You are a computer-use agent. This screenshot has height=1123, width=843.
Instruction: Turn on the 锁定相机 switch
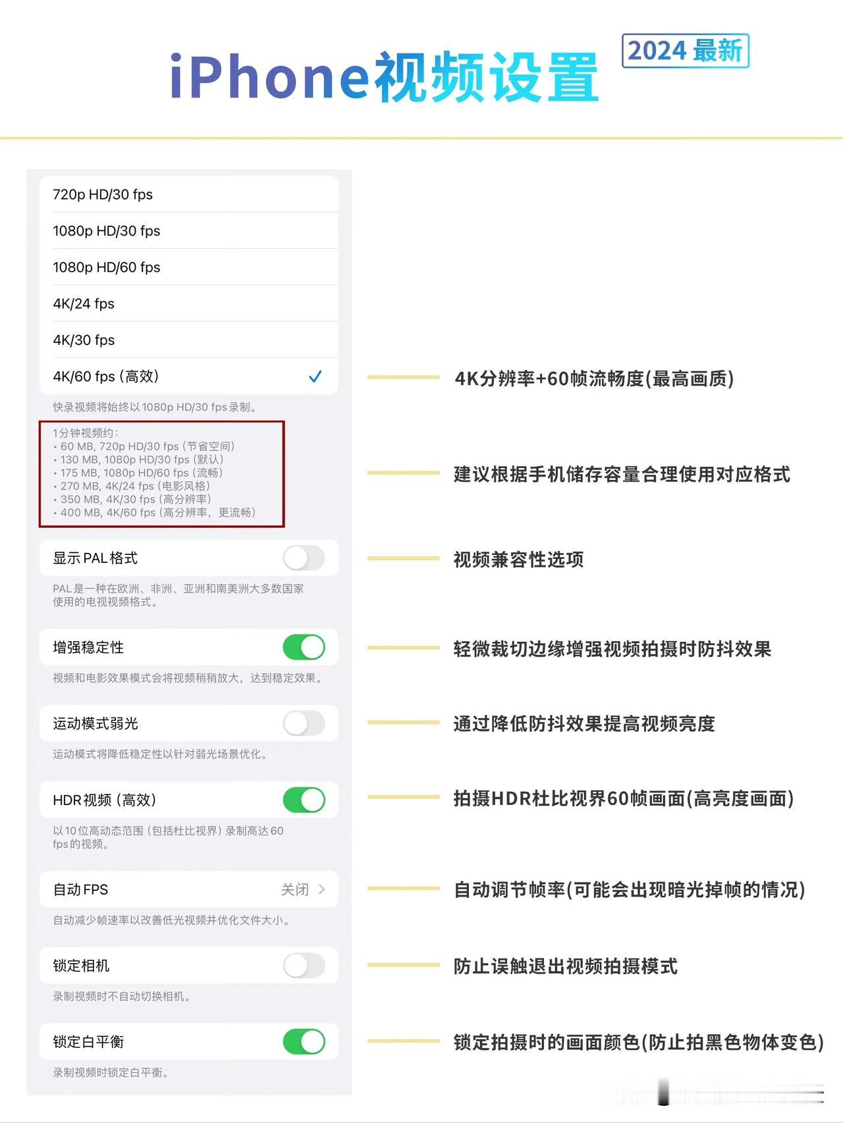(x=304, y=966)
